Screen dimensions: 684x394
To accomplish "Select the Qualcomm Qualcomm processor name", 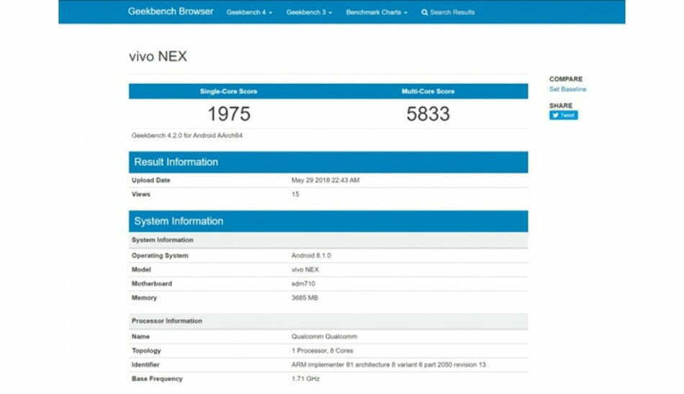I will 324,336.
